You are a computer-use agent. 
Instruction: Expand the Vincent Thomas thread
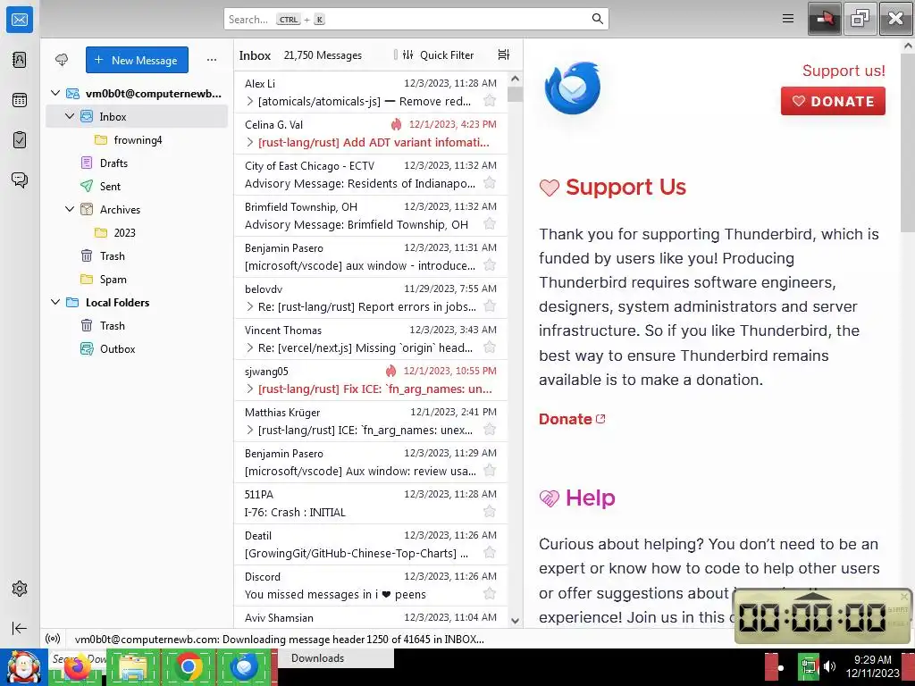tap(250, 347)
